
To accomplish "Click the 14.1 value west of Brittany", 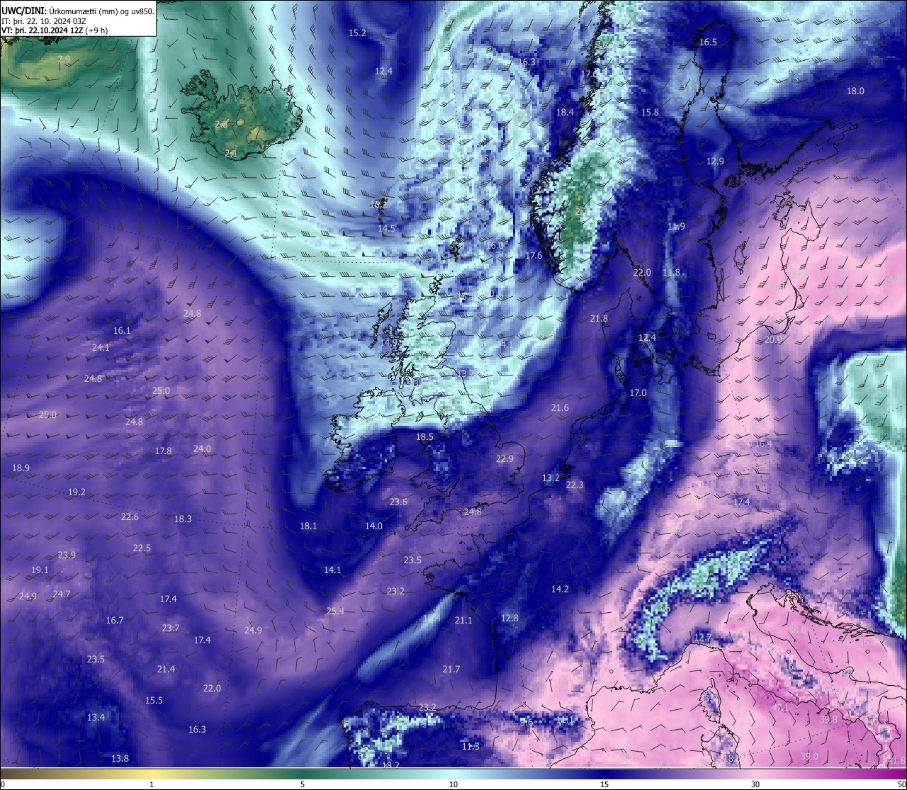I will pyautogui.click(x=332, y=570).
